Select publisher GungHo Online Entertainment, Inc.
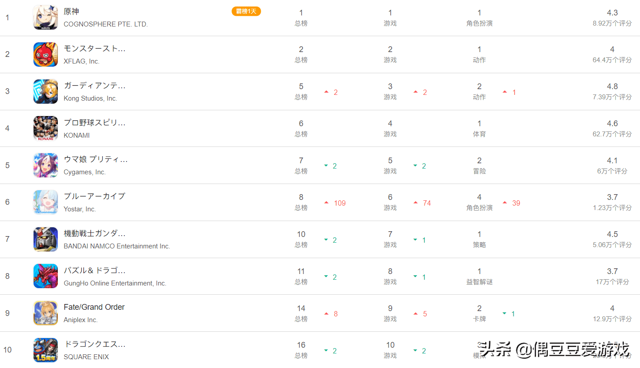The width and height of the screenshot is (640, 368). (x=115, y=283)
